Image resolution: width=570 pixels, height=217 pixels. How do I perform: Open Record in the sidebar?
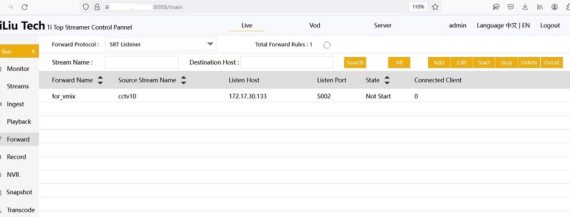pyautogui.click(x=16, y=157)
